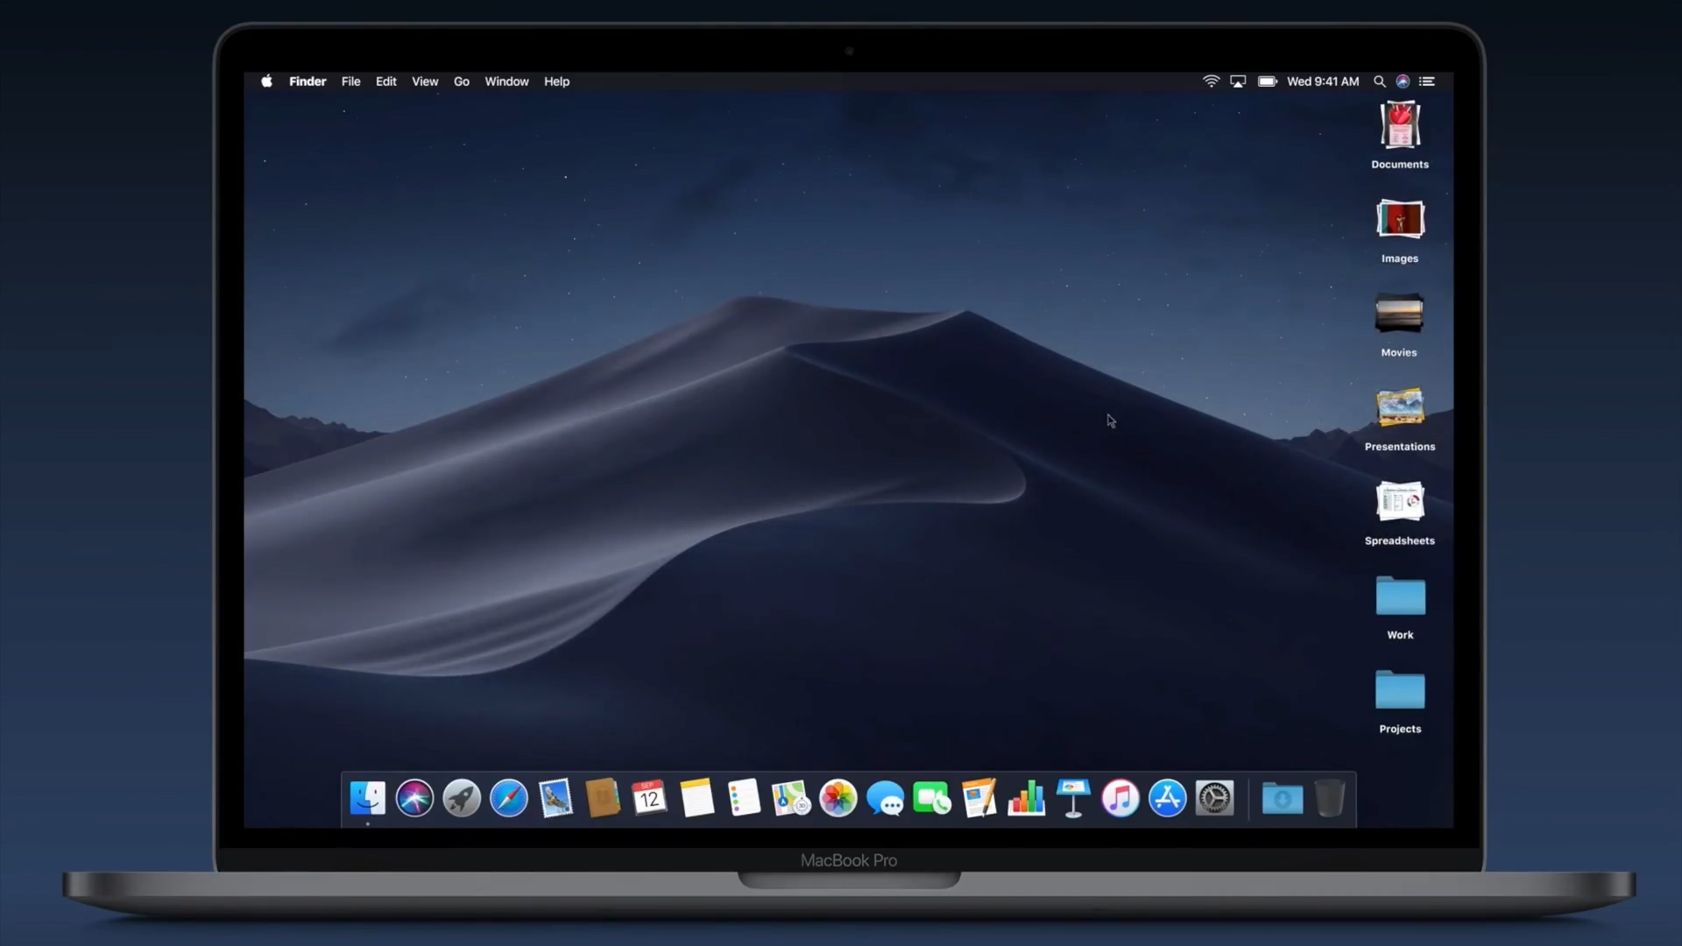This screenshot has width=1682, height=946.
Task: Open the Trash
Action: [x=1332, y=798]
